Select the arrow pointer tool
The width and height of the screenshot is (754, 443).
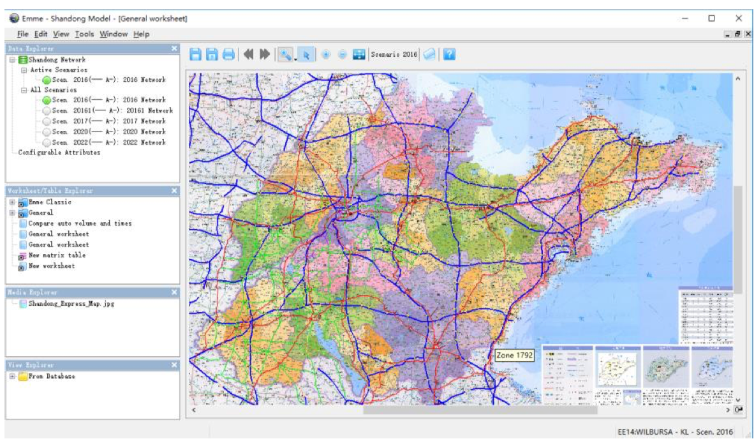306,55
